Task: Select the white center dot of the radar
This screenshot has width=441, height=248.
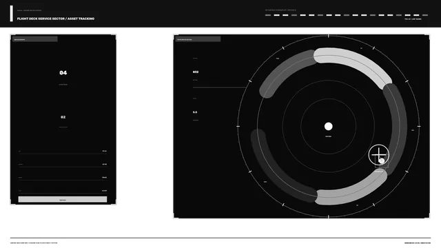Action: click(x=328, y=126)
